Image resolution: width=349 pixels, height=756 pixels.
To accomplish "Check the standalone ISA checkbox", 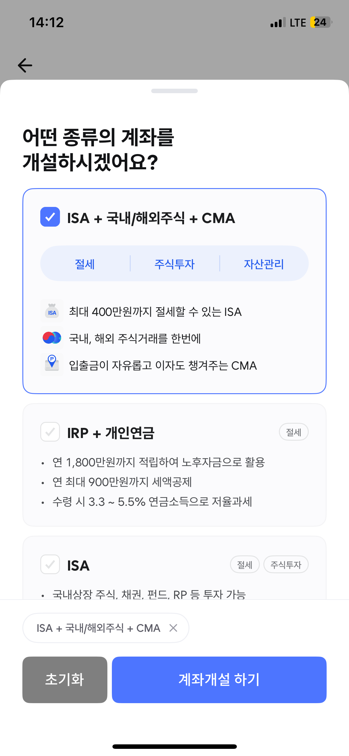I will (50, 564).
